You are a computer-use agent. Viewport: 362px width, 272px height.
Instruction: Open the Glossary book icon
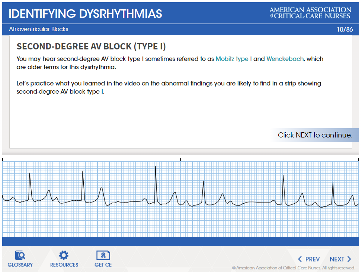(20, 255)
